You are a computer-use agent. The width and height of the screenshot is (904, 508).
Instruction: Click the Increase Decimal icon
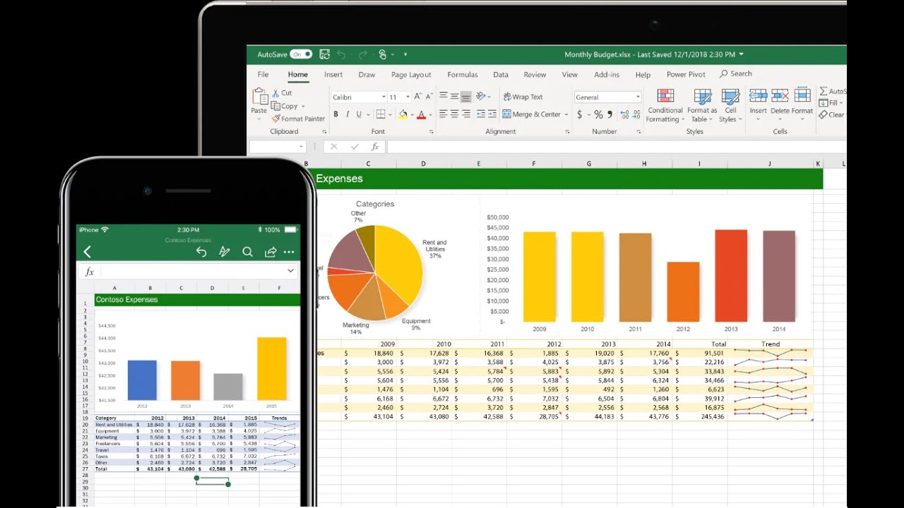(x=624, y=114)
